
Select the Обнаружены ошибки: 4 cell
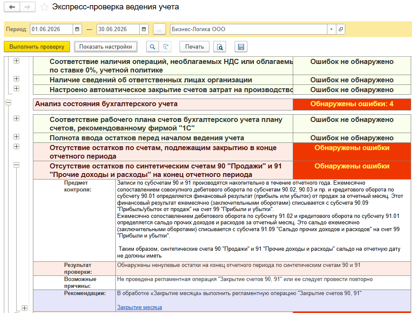pos(352,104)
